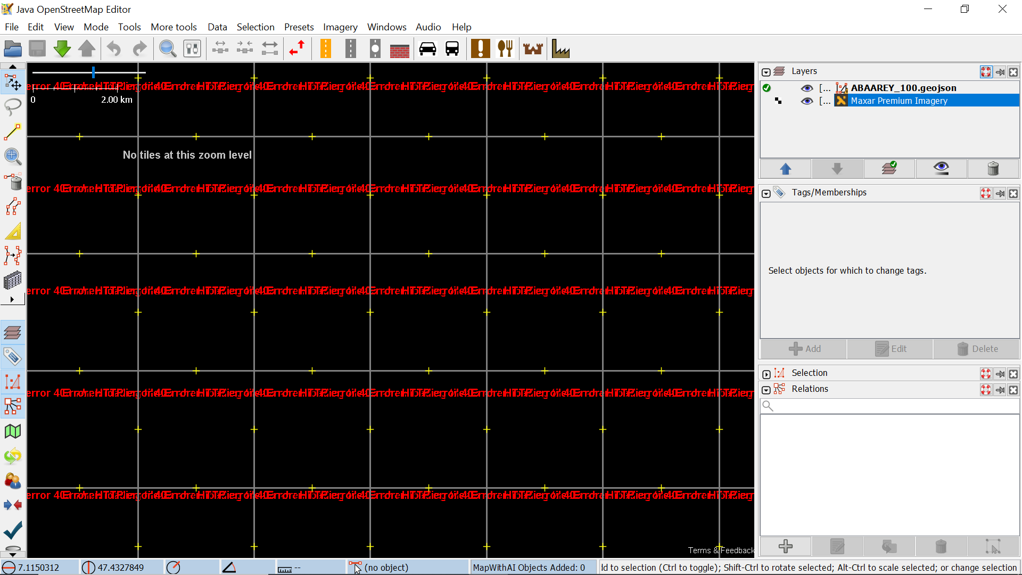Image resolution: width=1022 pixels, height=575 pixels.
Task: Toggle the map paint styles sidebar button
Action: pyautogui.click(x=13, y=431)
